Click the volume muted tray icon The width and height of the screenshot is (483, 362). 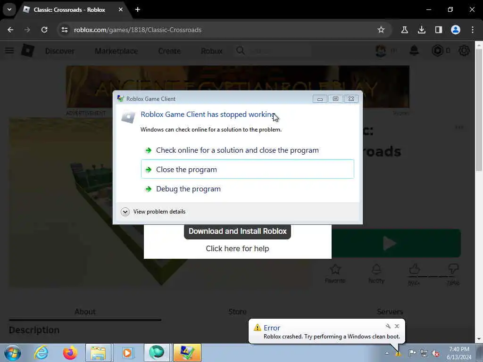(435, 353)
